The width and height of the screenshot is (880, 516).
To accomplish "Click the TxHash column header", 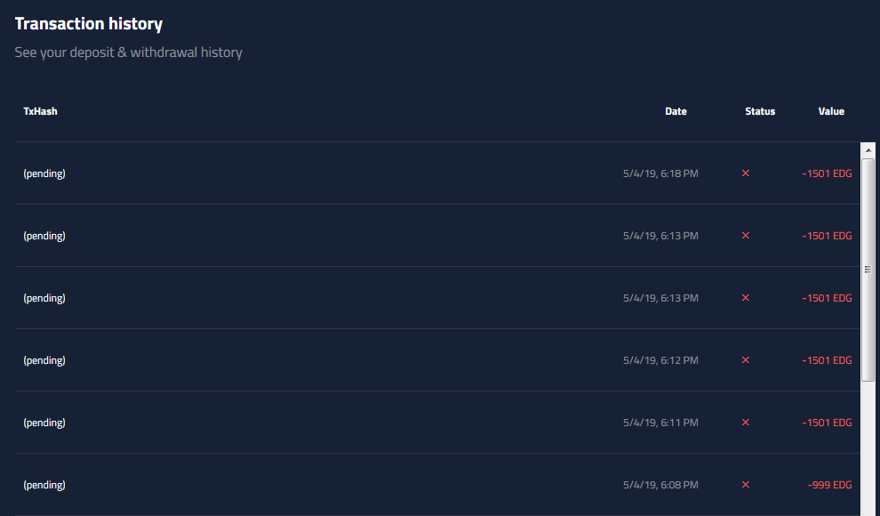I will click(40, 111).
